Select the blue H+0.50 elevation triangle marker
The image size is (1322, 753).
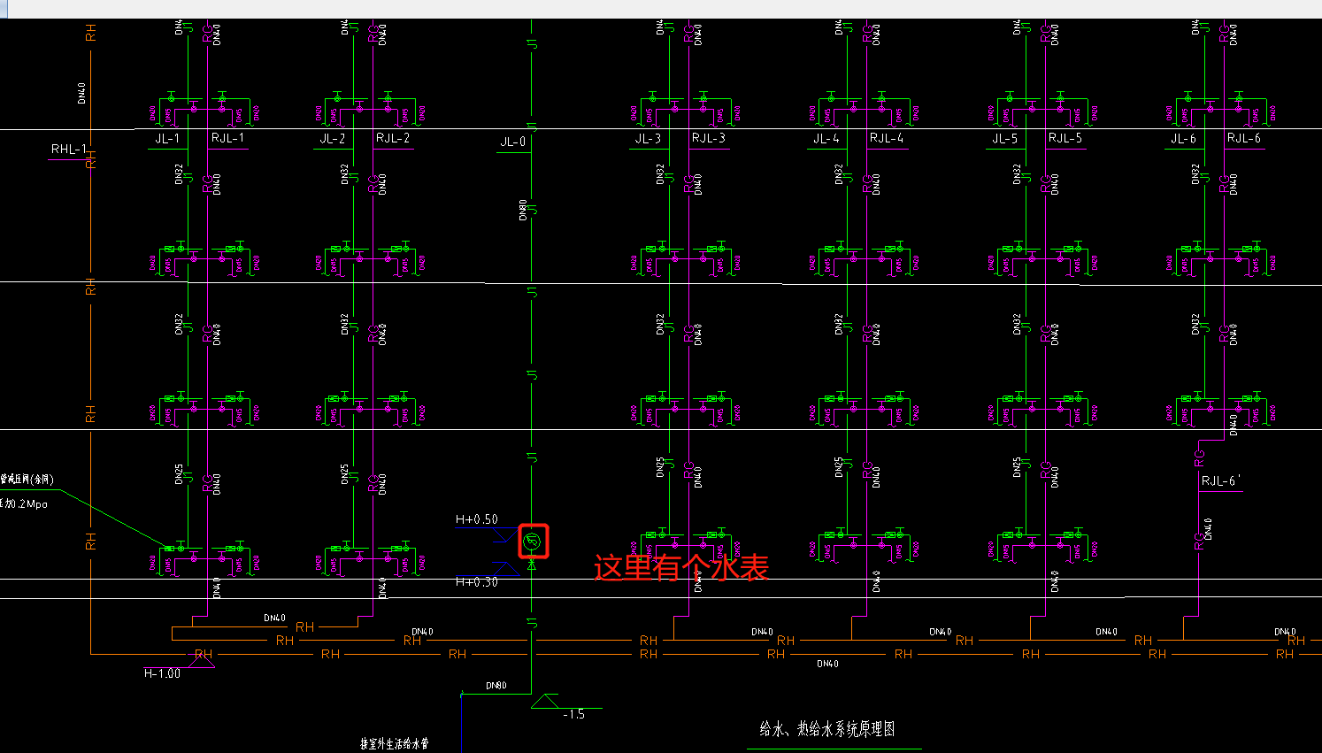(506, 534)
